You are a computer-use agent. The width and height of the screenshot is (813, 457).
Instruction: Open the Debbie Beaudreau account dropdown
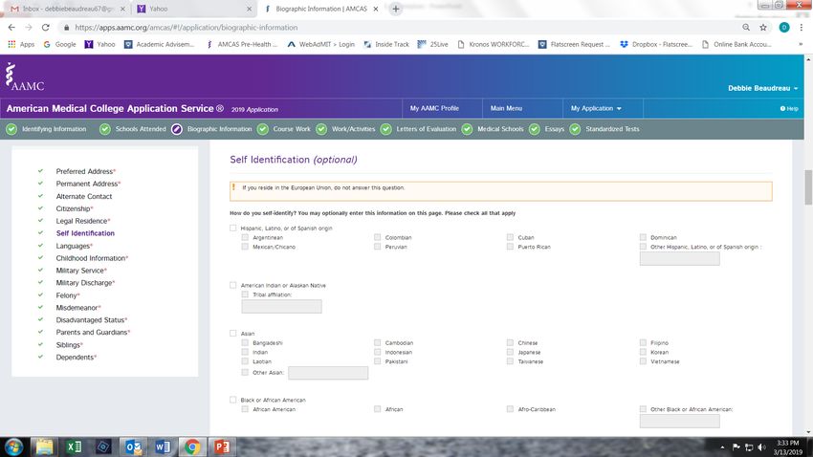point(762,88)
